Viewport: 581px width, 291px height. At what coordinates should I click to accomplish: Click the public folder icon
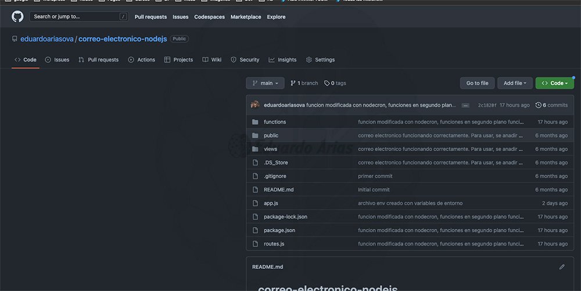(x=255, y=135)
